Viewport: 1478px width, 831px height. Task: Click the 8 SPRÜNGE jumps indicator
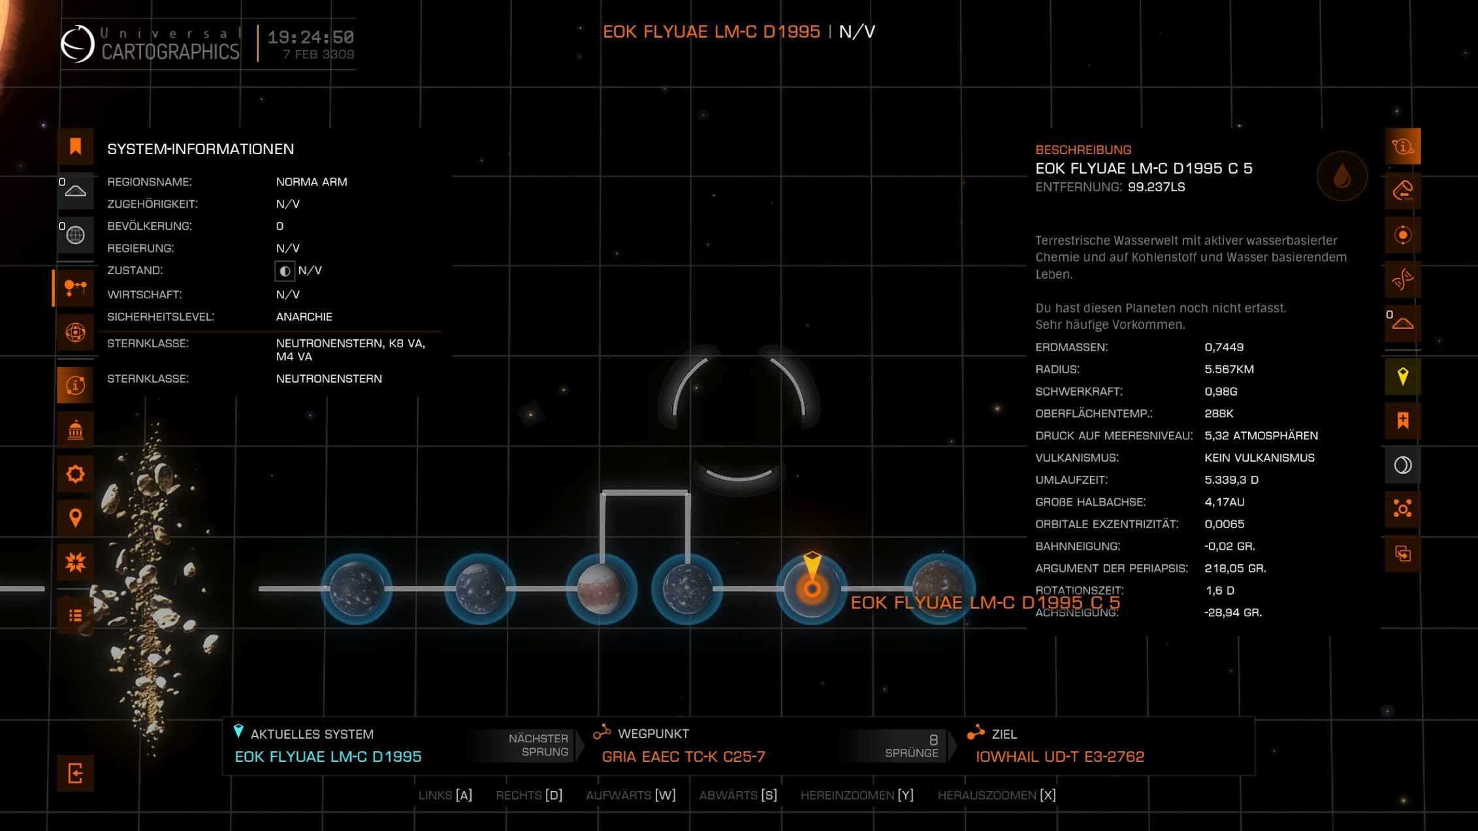[x=912, y=745]
